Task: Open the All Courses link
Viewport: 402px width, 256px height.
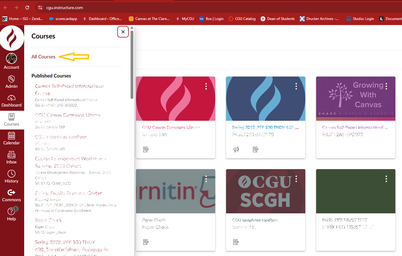Action: 44,57
